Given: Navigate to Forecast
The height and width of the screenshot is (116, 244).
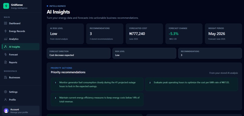Looking at the screenshot, I should pos(21,55).
